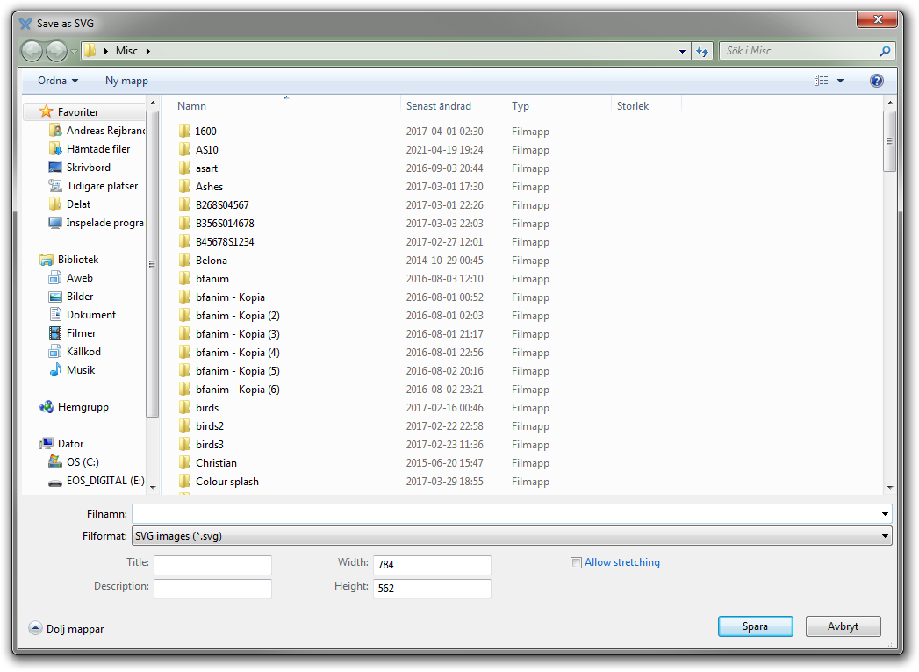Click the refresh icon beside address bar
Screen dimensions: 919x672
pos(702,51)
